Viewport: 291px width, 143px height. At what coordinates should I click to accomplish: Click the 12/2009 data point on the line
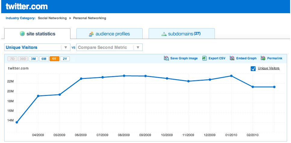click(210, 79)
